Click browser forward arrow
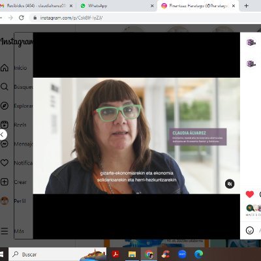The image size is (261, 261). pos(10,18)
